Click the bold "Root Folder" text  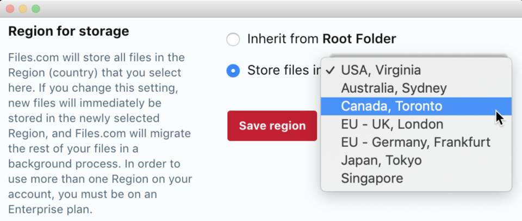[359, 39]
